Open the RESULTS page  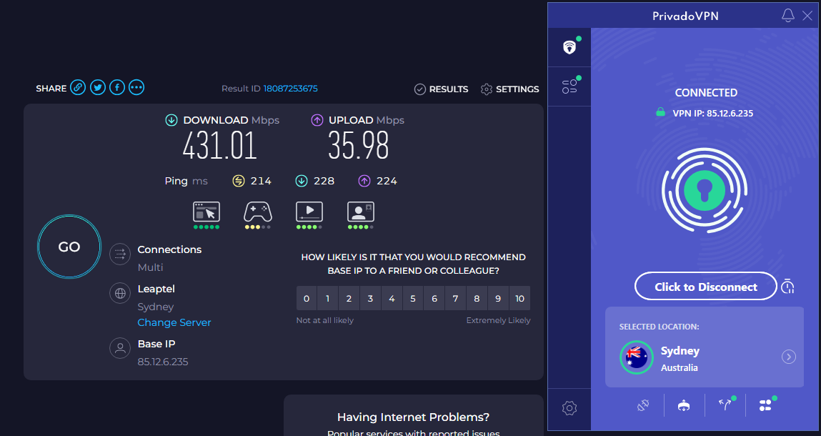coord(442,89)
